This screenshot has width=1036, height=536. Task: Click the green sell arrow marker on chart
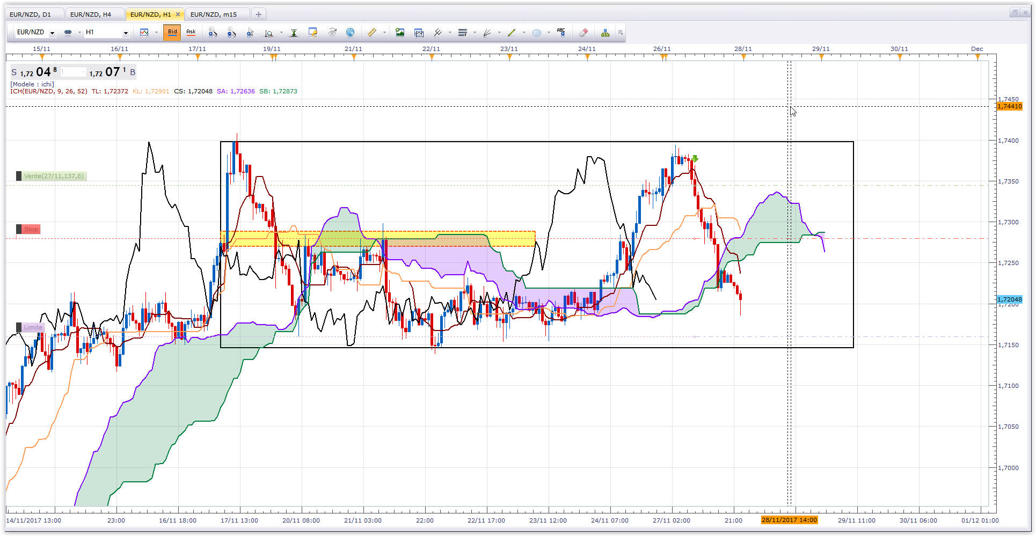695,159
